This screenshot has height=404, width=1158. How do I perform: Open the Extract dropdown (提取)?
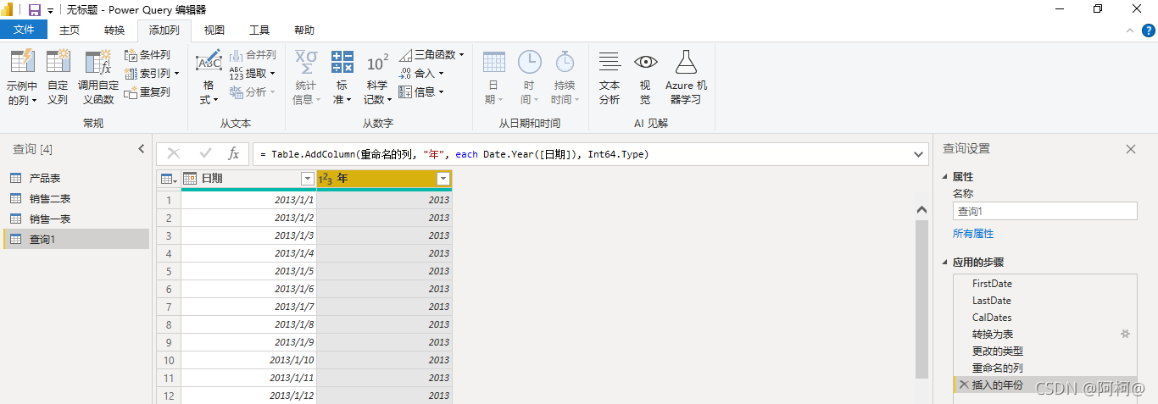[x=253, y=74]
